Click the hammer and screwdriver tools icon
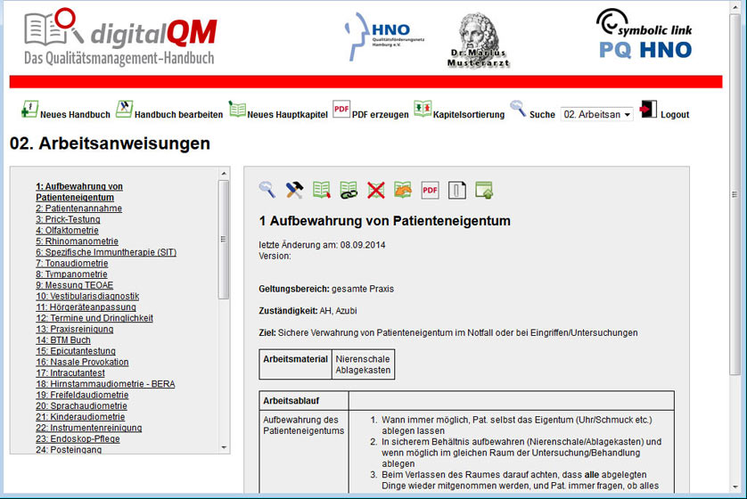Image resolution: width=747 pixels, height=499 pixels. pos(294,190)
